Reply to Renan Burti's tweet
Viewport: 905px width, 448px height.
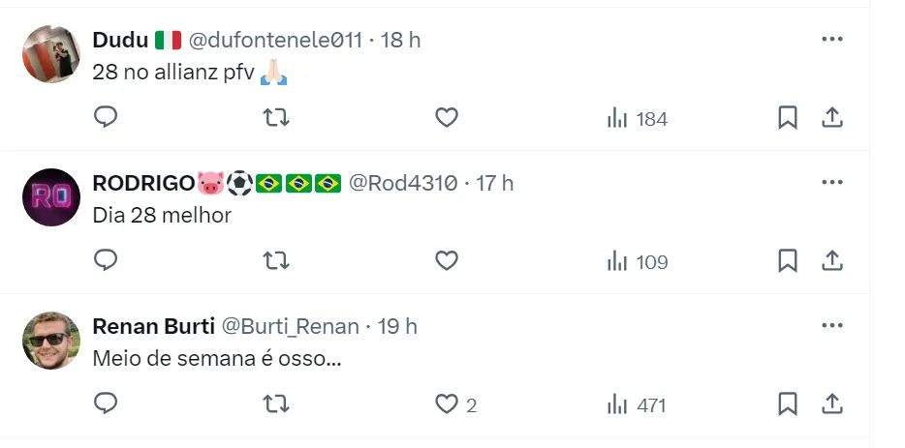point(106,404)
